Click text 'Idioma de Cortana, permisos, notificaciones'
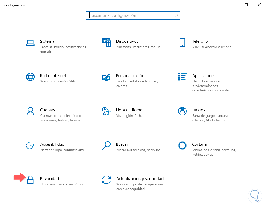The height and width of the screenshot is (206, 266). click(214, 152)
